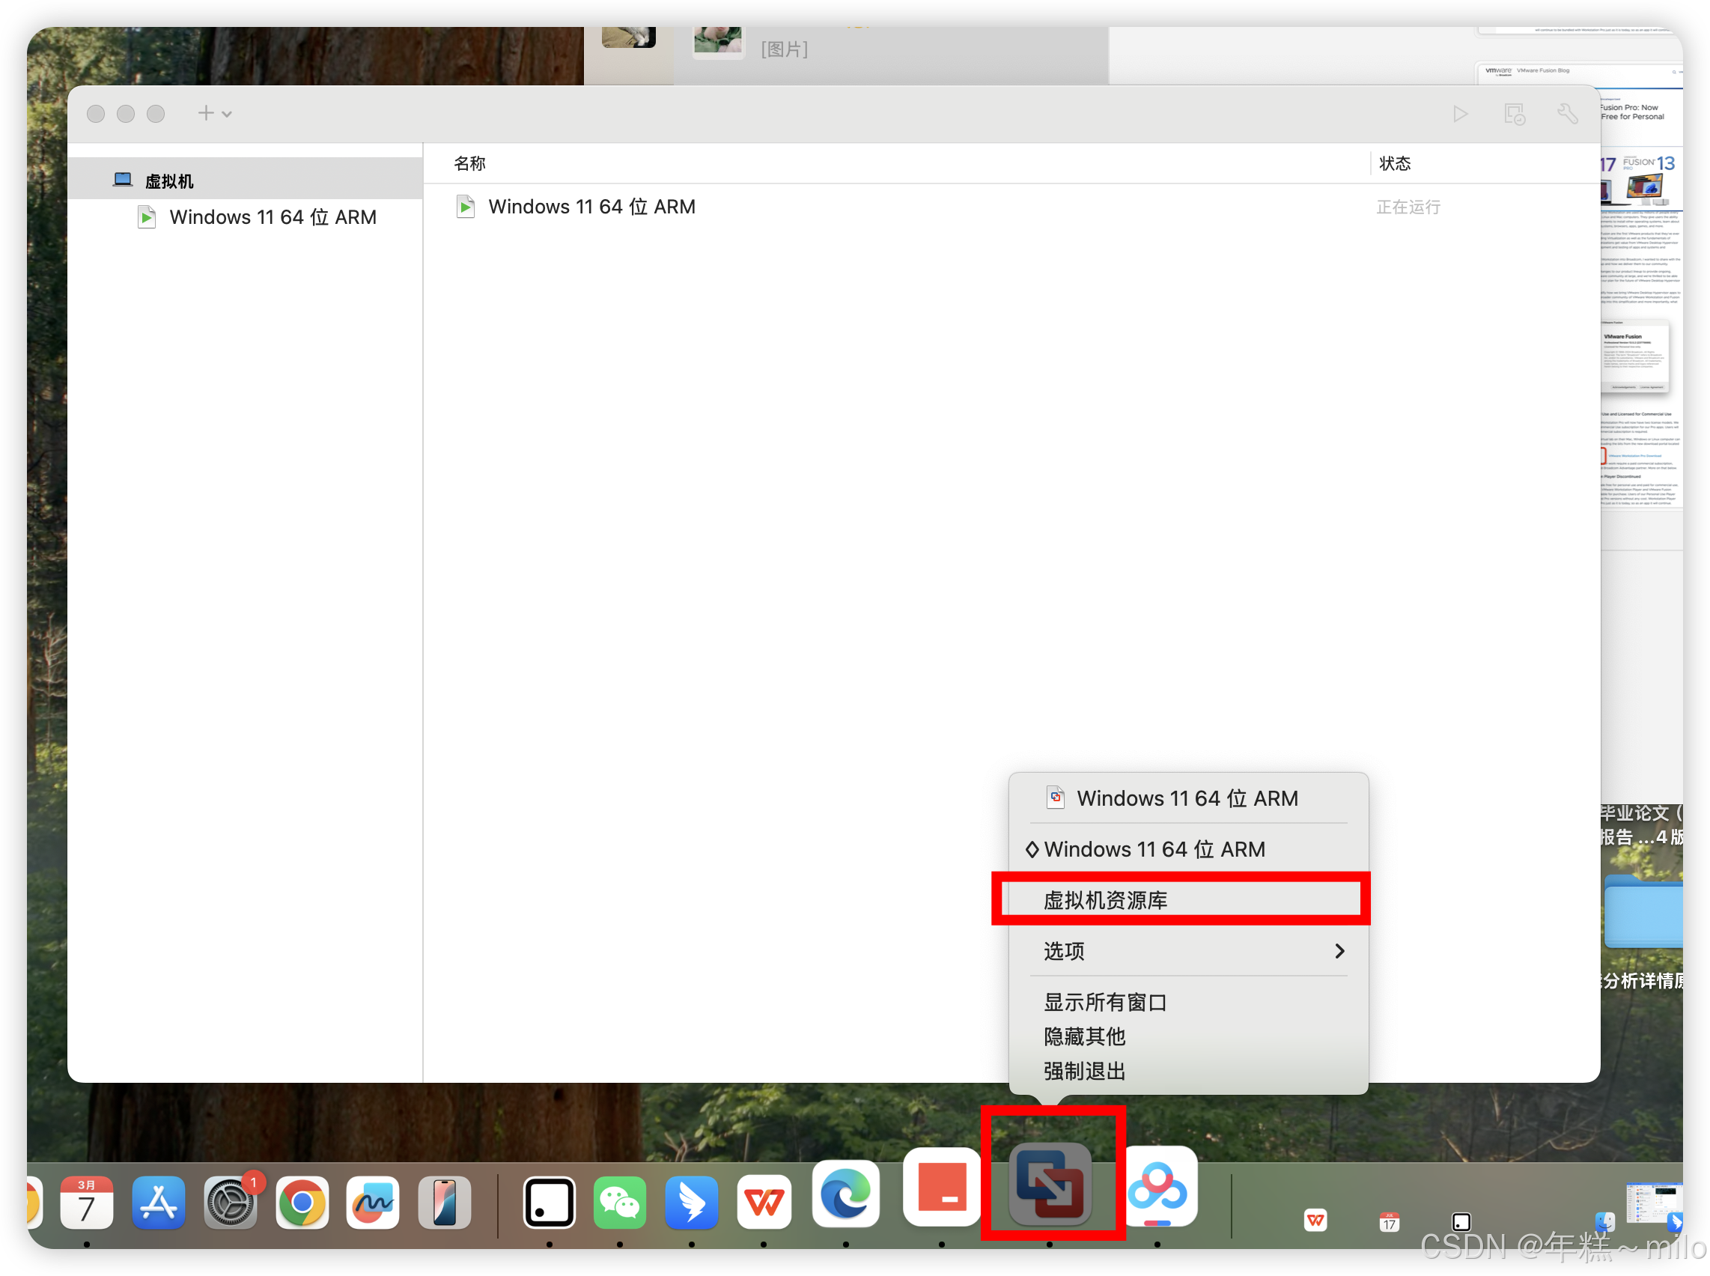Click the Windows 11 ARM list row

591,207
